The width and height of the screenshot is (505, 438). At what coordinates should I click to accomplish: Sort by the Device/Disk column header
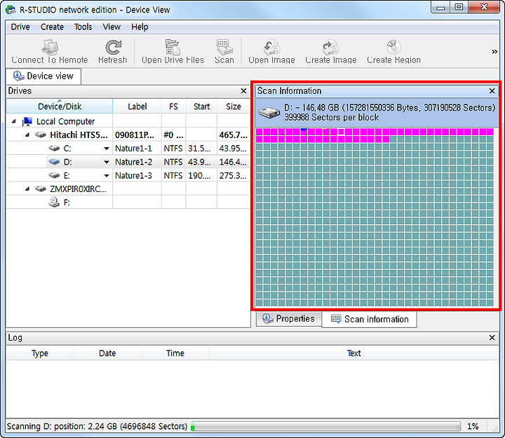(x=59, y=107)
